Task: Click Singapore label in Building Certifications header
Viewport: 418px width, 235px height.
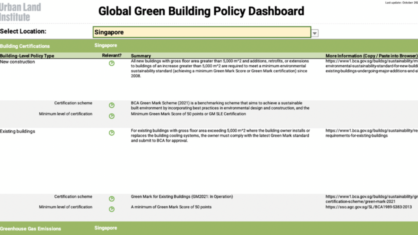Action: click(106, 46)
